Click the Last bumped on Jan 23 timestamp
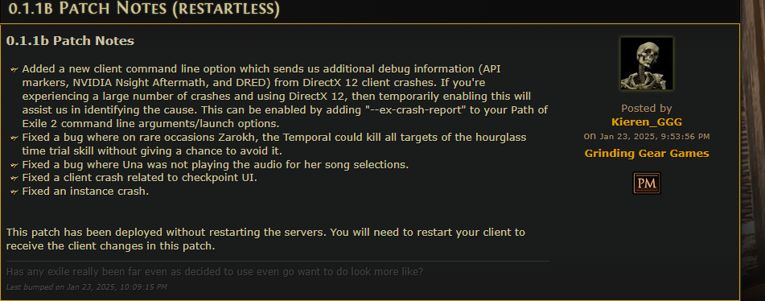The height and width of the screenshot is (301, 765). pyautogui.click(x=86, y=287)
